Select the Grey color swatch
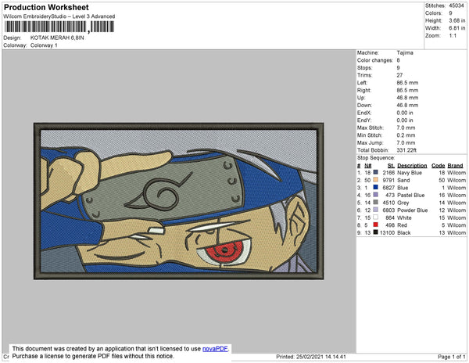The height and width of the screenshot is (363, 469). (376, 203)
